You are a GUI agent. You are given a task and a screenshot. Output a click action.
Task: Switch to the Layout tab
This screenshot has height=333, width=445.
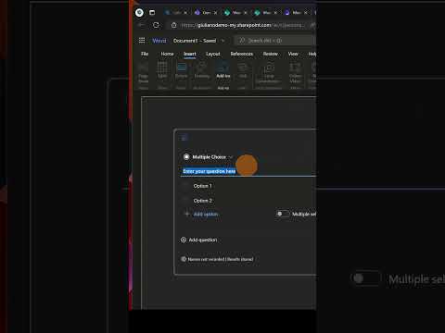pos(213,54)
